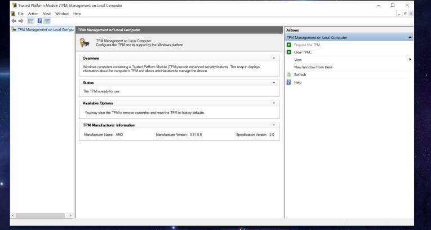Click 'The TPM is ready for use.' text
The image size is (431, 230).
(x=101, y=91)
